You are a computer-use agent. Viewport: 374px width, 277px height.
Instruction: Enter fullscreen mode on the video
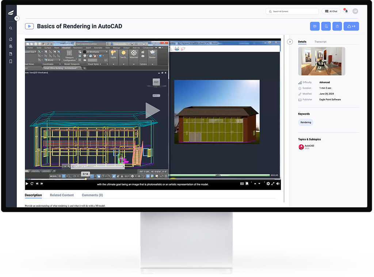[273, 183]
